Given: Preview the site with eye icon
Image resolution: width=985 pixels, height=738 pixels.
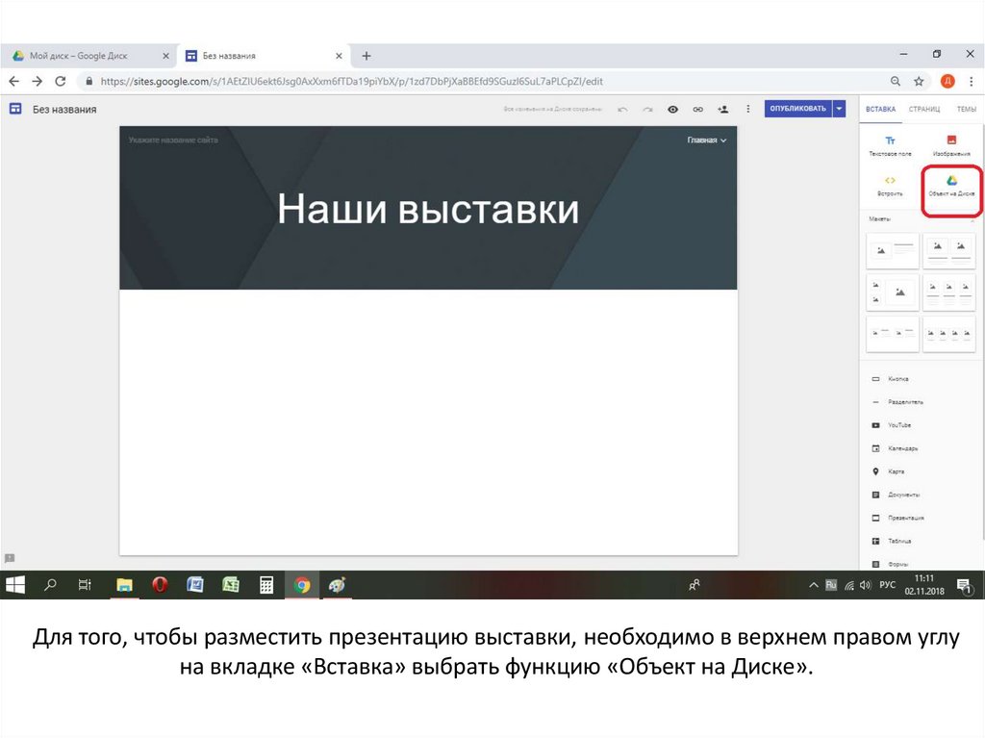Looking at the screenshot, I should point(672,110).
